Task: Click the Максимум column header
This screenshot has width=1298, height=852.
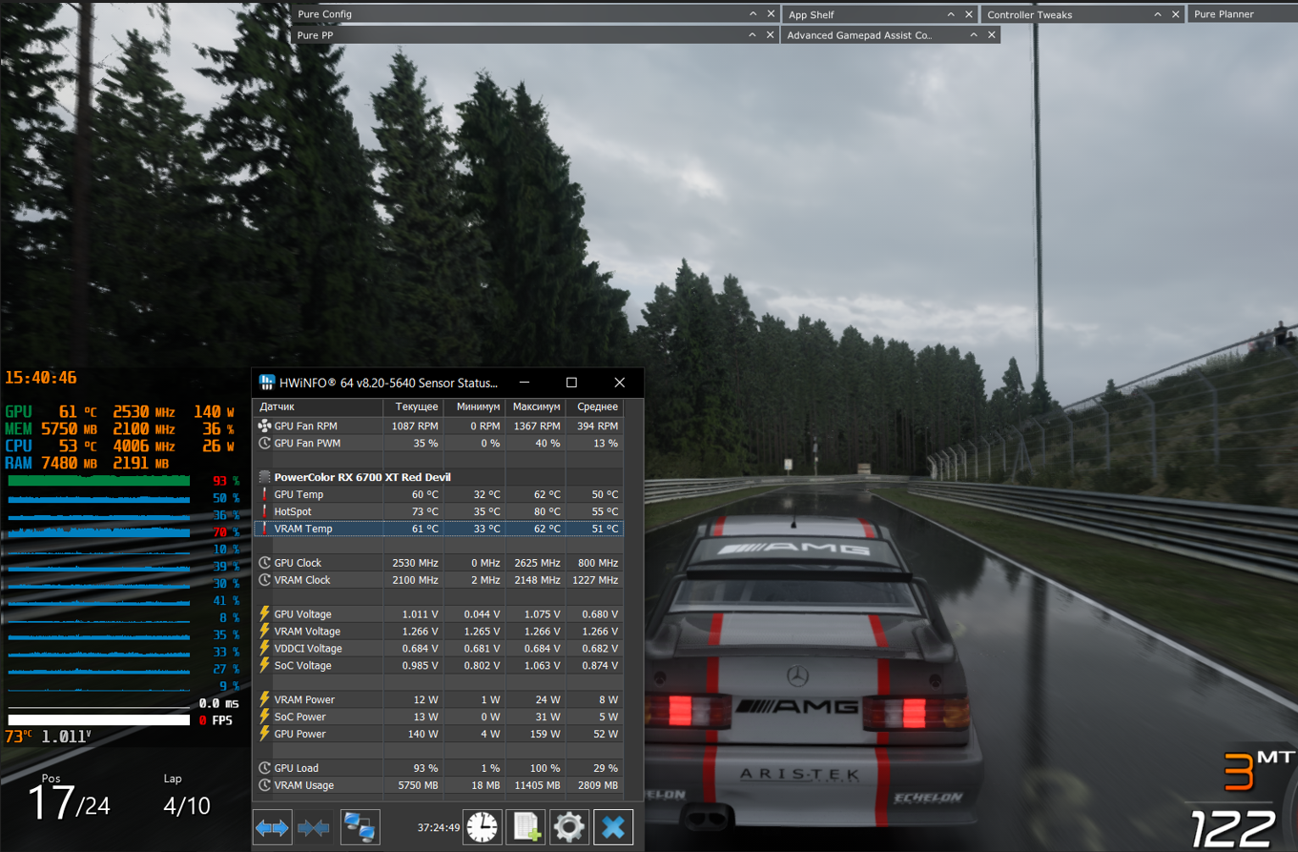Action: pos(536,406)
